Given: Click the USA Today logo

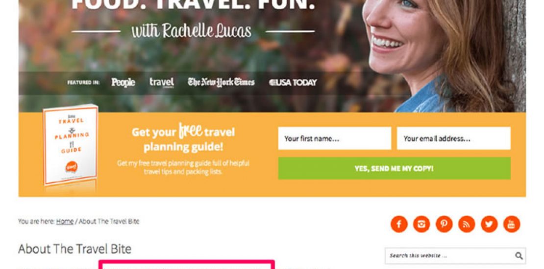Looking at the screenshot, I should [293, 82].
